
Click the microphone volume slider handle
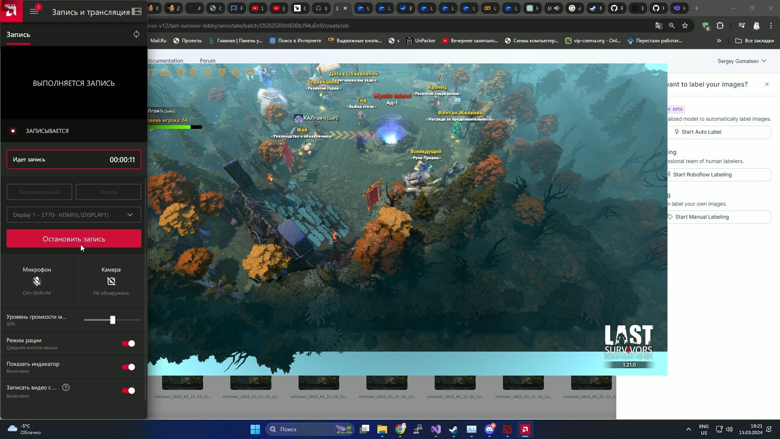coord(113,320)
